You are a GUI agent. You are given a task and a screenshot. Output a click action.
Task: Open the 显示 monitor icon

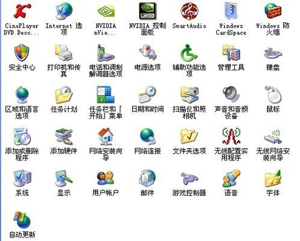64,178
